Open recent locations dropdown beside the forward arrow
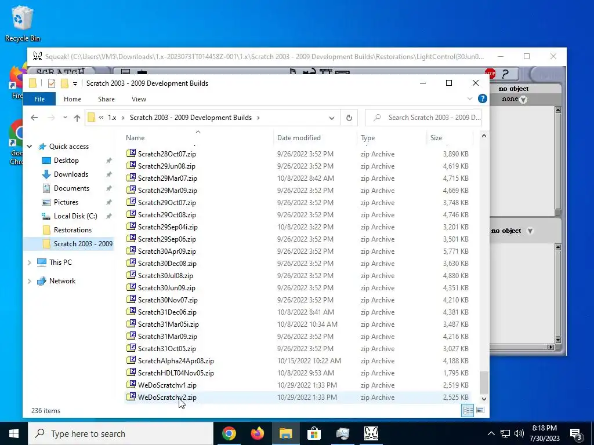This screenshot has width=594, height=445. 65,118
